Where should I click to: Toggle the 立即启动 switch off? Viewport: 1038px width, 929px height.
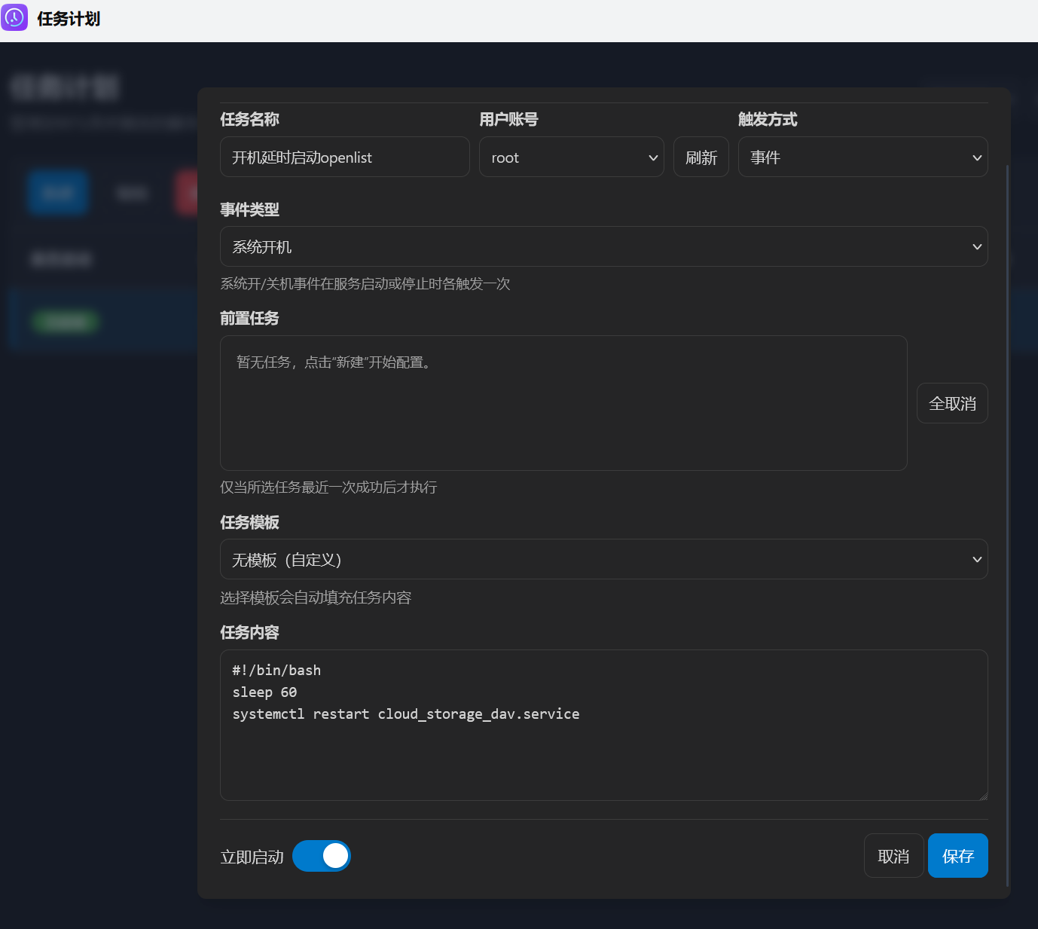322,856
